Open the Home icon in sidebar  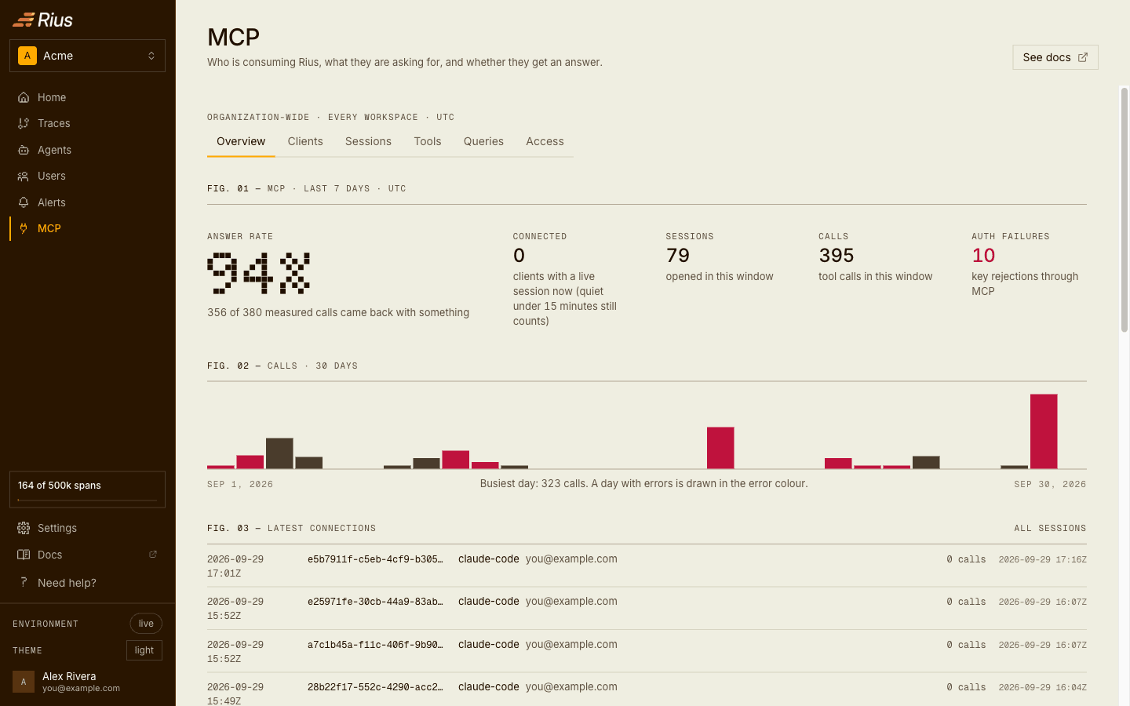(x=24, y=97)
